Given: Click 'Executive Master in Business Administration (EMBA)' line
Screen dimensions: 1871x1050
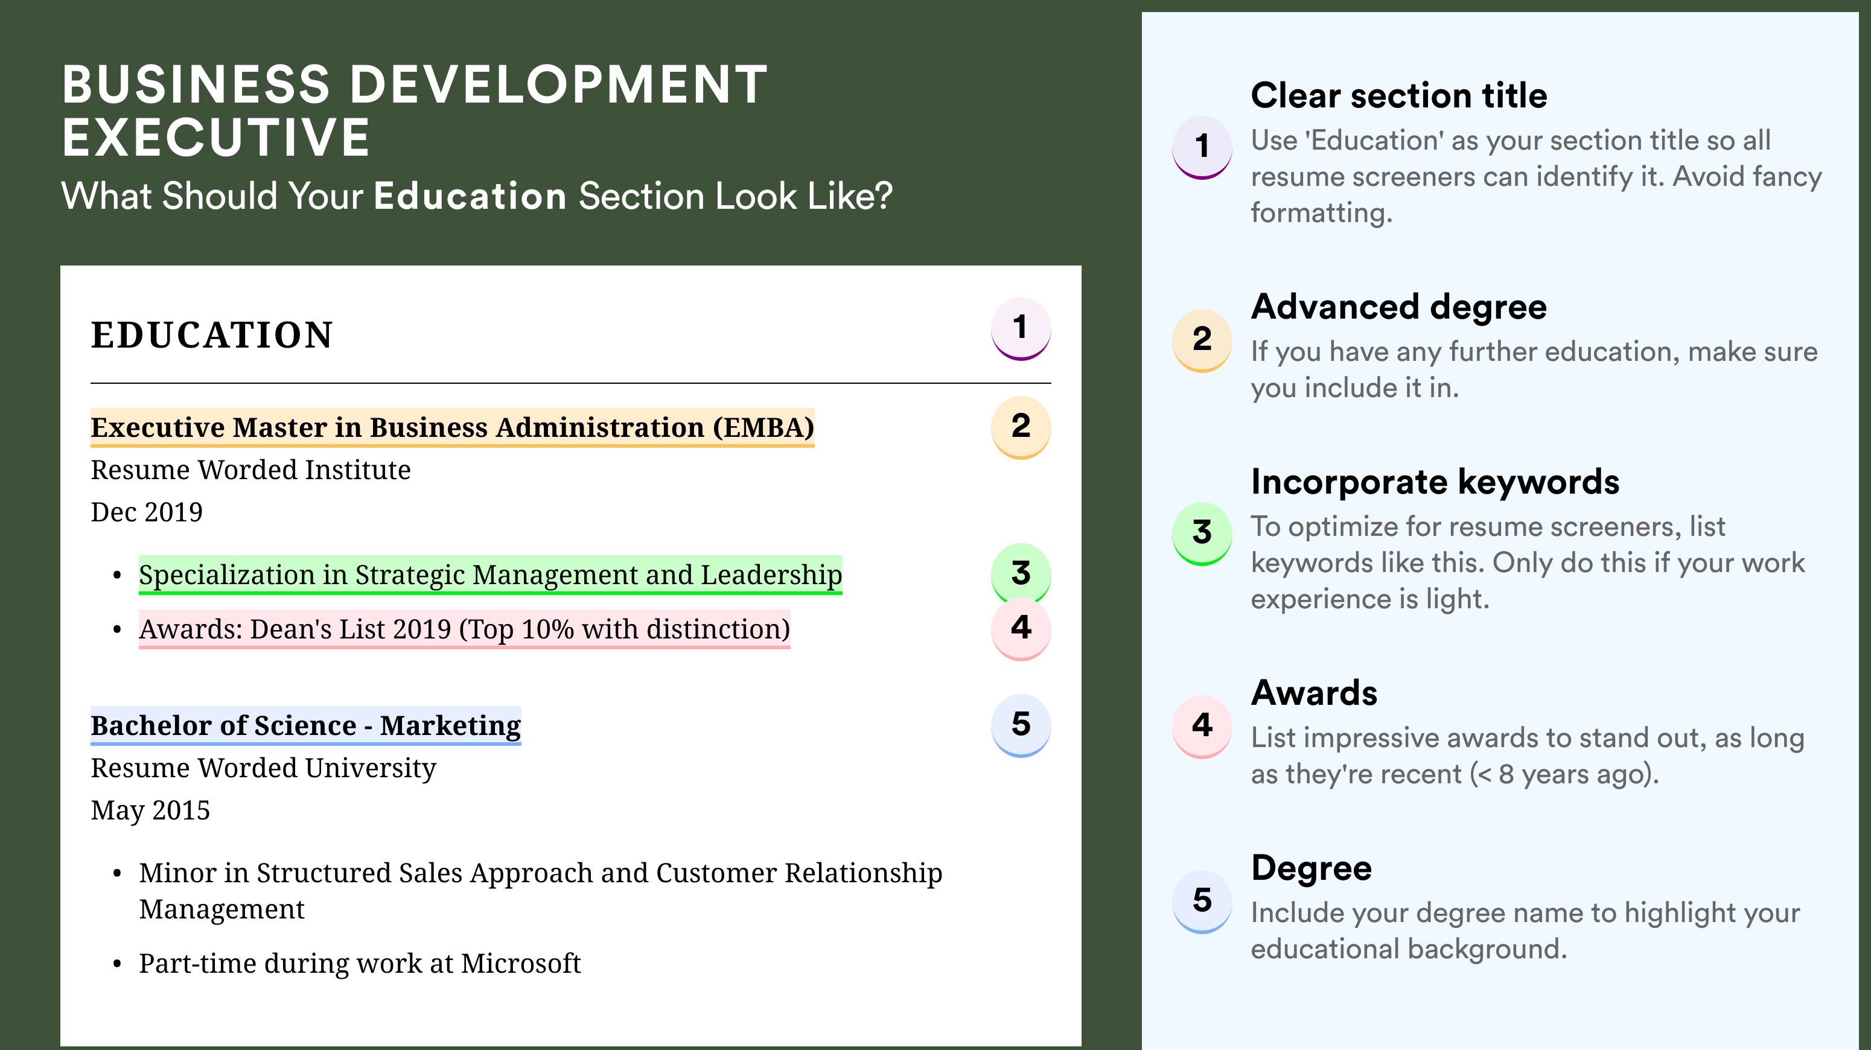Looking at the screenshot, I should pos(453,428).
